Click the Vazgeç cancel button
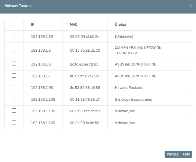 [x=173, y=154]
